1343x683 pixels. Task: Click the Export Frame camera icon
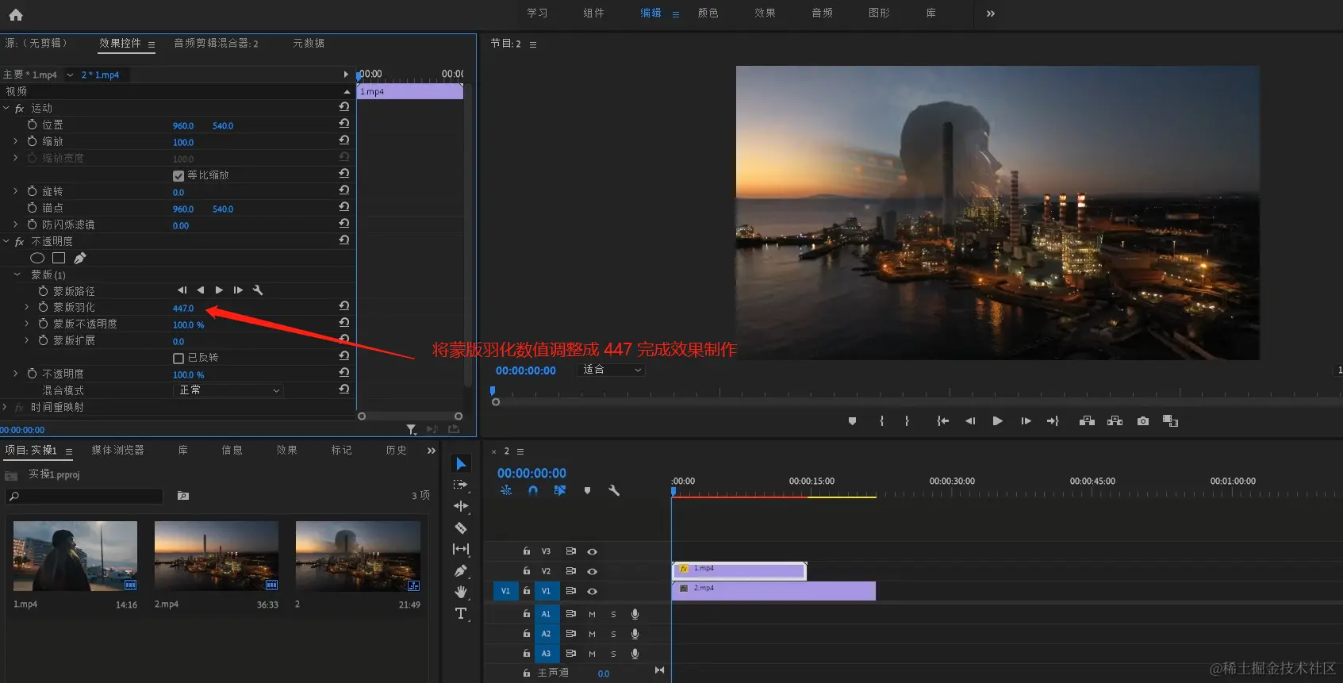coord(1142,421)
